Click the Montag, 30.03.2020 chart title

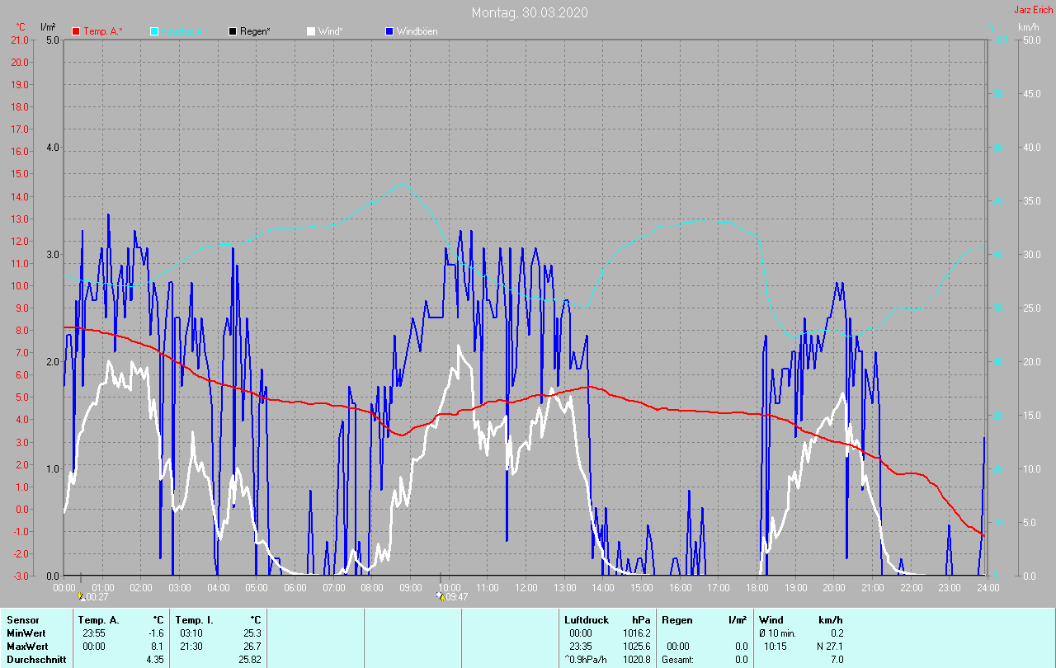(530, 12)
